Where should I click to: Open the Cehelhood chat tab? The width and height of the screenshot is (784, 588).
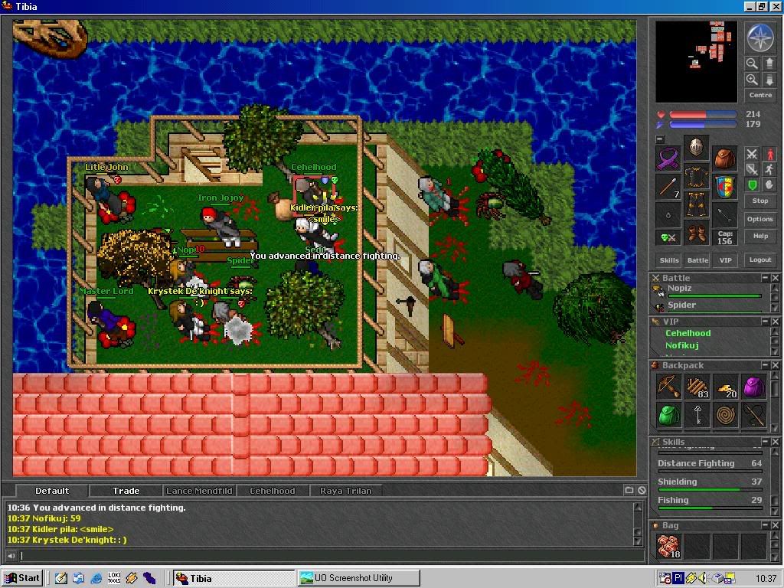[x=273, y=491]
